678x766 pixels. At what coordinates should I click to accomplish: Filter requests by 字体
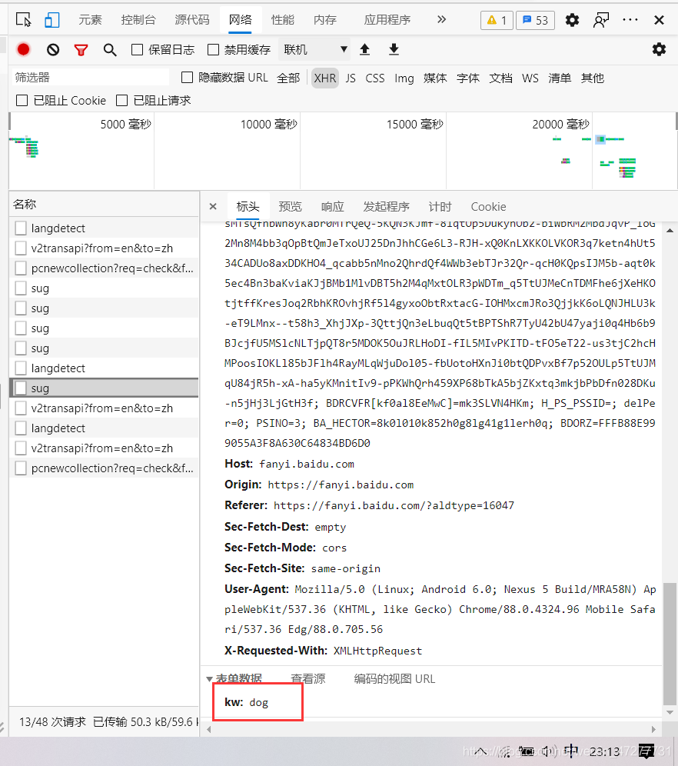click(467, 78)
